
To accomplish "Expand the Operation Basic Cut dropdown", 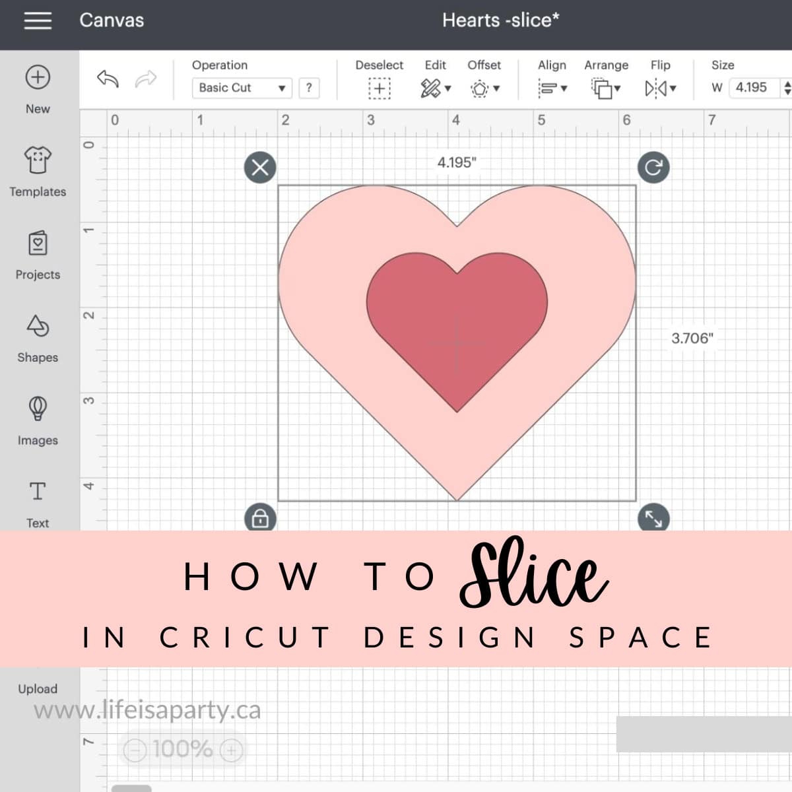I will [x=242, y=88].
